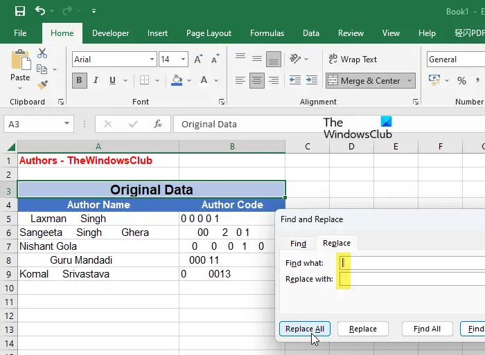Click the Undo arrow icon
Screen dimensions: 485x355
coord(40,11)
